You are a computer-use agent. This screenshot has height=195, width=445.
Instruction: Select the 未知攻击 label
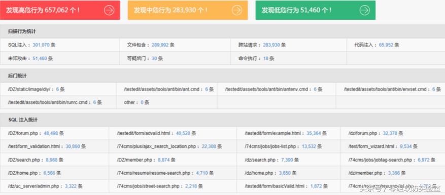click(17, 58)
